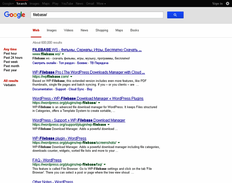Open WP-Filebase plugin - WordPress result

click(x=59, y=138)
